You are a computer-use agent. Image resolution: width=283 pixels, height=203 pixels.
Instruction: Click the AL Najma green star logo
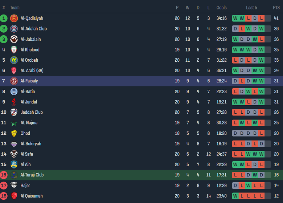(14, 123)
